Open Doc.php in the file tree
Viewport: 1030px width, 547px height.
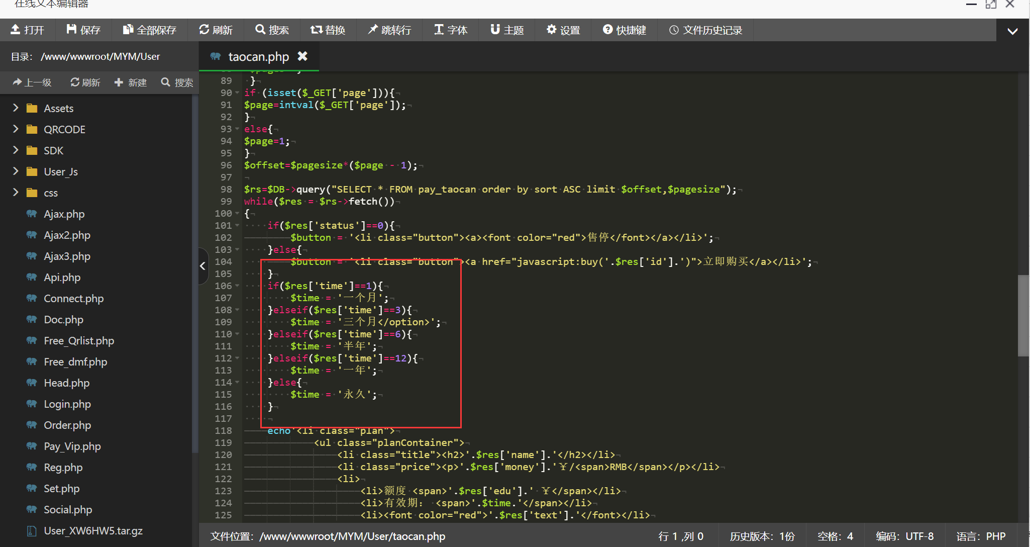(63, 319)
